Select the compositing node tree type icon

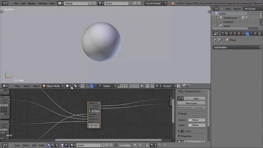53,145
